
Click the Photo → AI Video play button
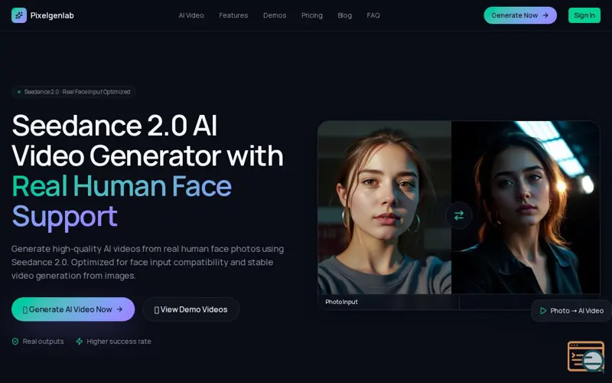[x=571, y=311]
